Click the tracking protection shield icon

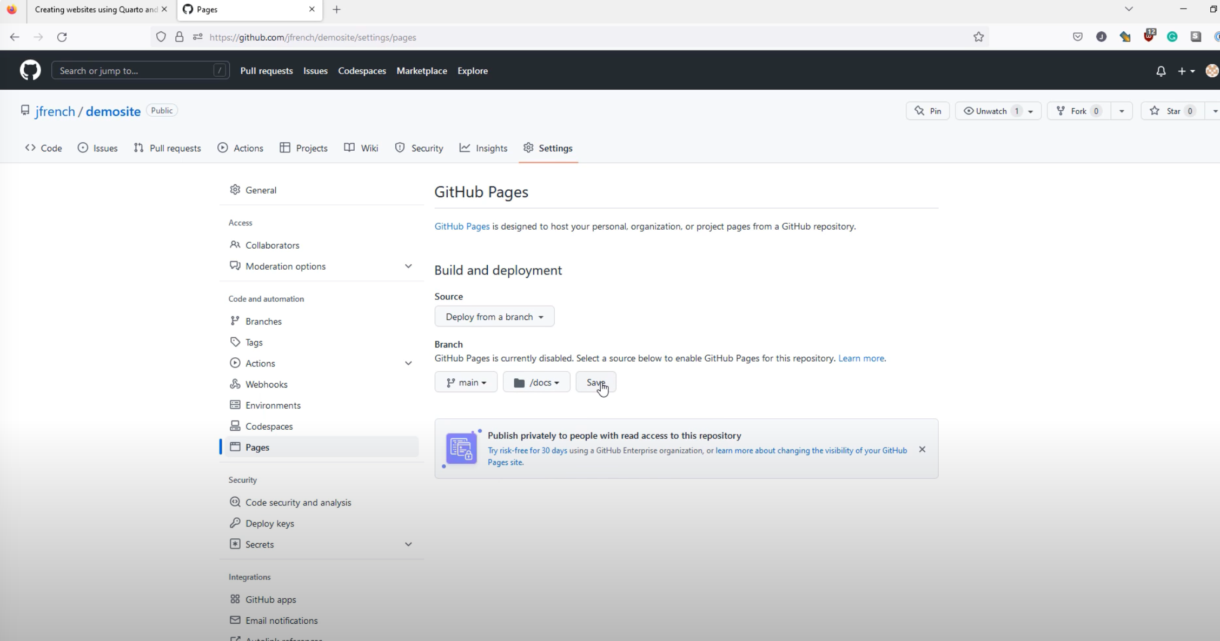coord(161,37)
